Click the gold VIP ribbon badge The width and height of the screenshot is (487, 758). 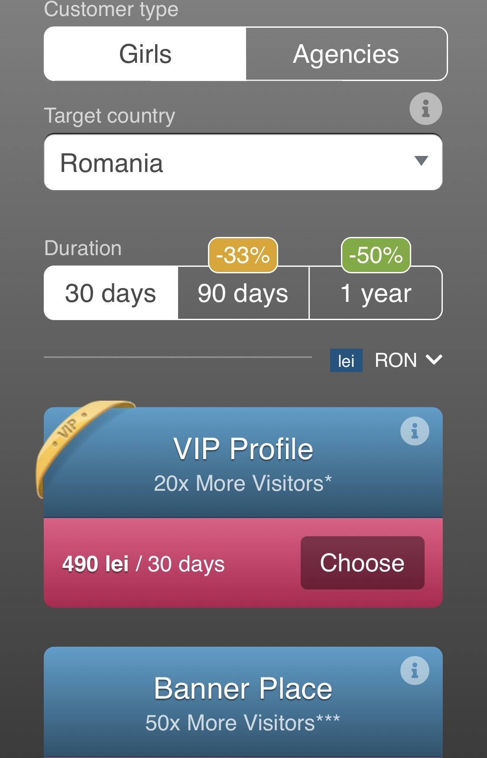(69, 433)
